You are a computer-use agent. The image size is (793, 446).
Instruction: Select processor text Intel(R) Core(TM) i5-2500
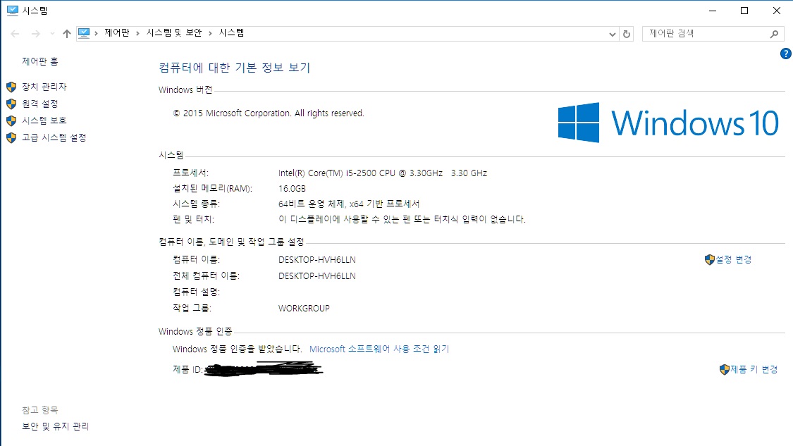[x=328, y=173]
